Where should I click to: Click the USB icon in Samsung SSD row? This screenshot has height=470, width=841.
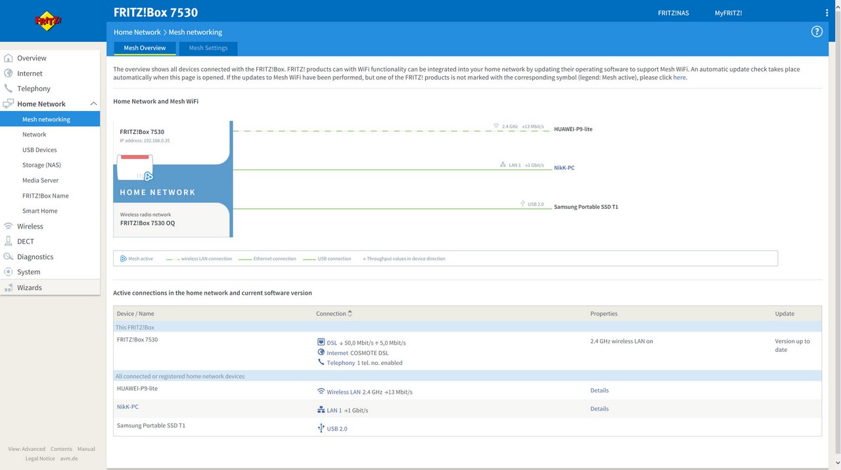321,428
